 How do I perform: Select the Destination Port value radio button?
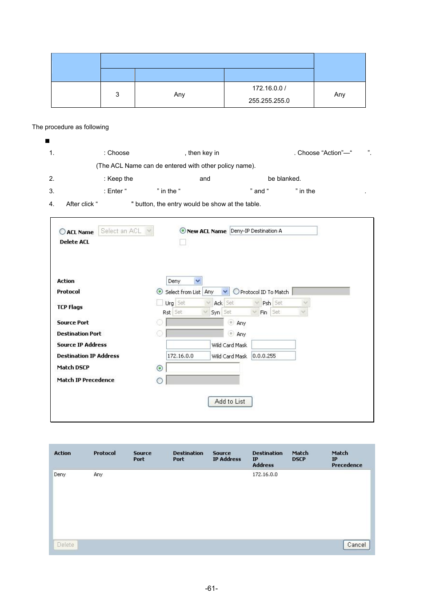click(160, 333)
